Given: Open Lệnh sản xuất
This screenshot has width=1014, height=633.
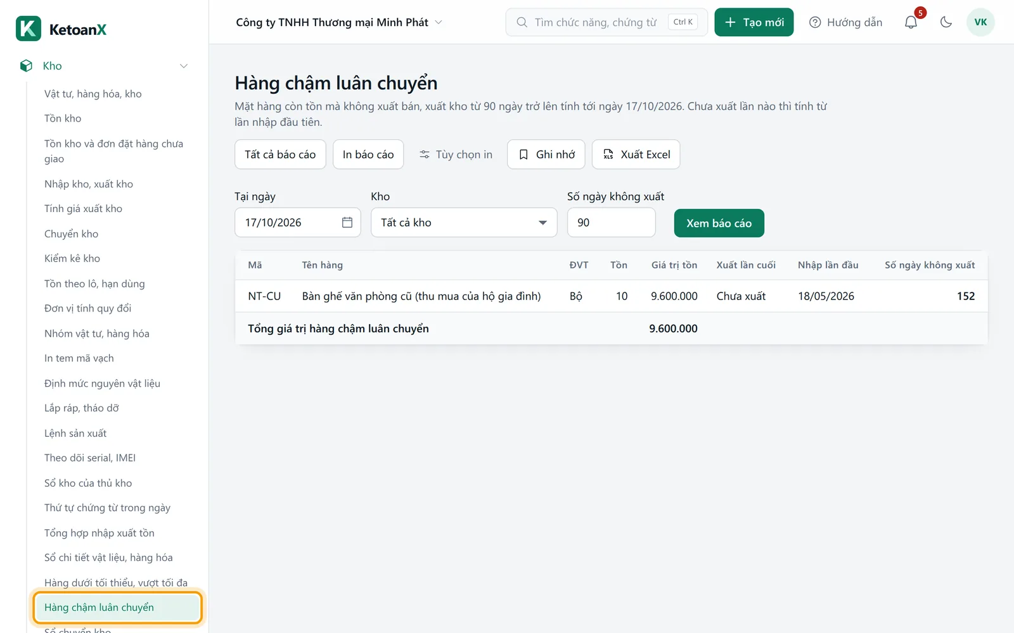Looking at the screenshot, I should coord(75,433).
